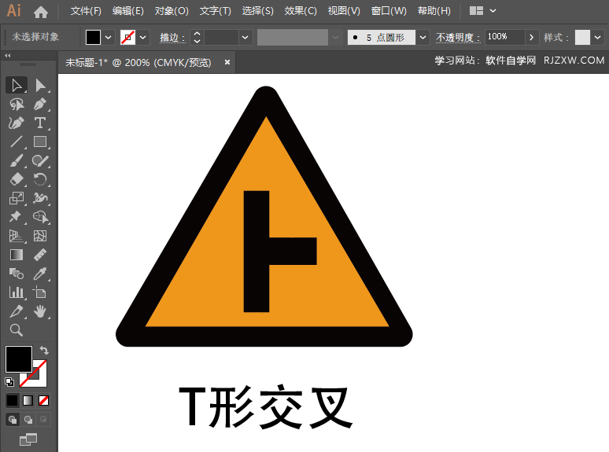The image size is (609, 452).
Task: Change screen mode at toolbar bottom
Action: (x=28, y=439)
